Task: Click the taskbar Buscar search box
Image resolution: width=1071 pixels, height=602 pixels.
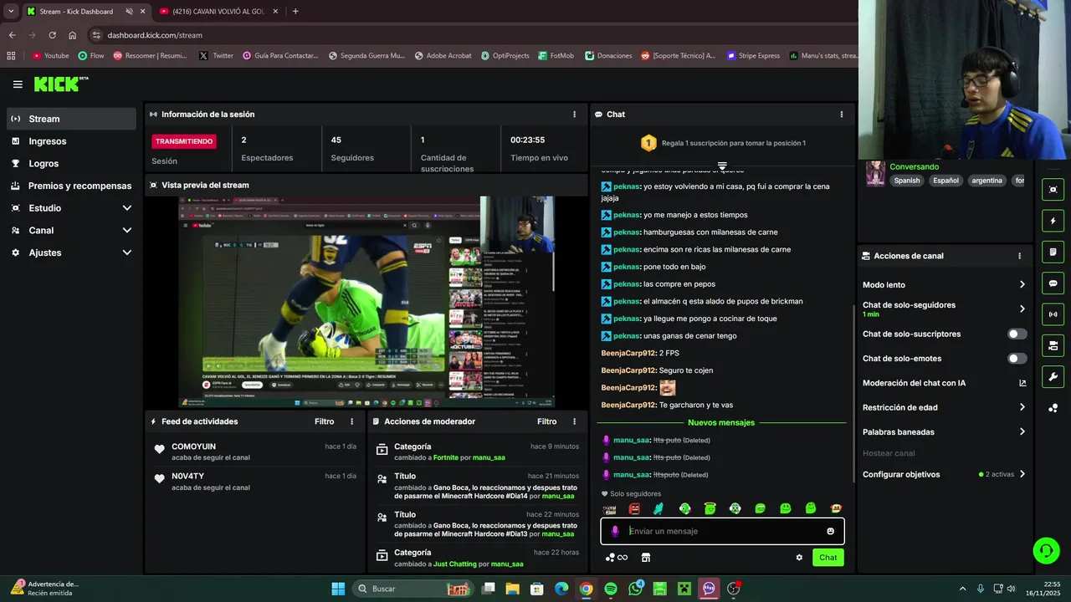Action: 413,589
